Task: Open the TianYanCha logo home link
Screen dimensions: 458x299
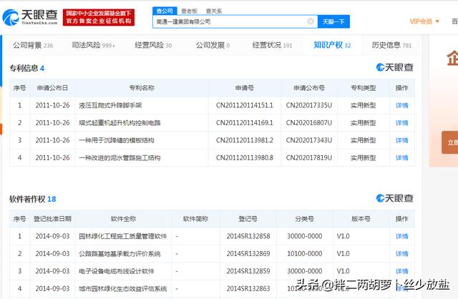Action: [x=30, y=17]
